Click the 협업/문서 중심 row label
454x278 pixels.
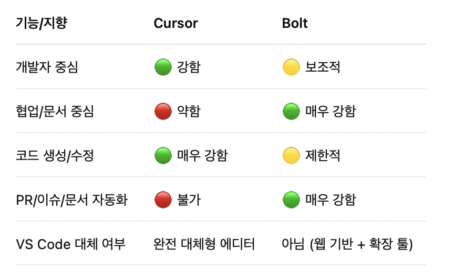click(x=55, y=111)
